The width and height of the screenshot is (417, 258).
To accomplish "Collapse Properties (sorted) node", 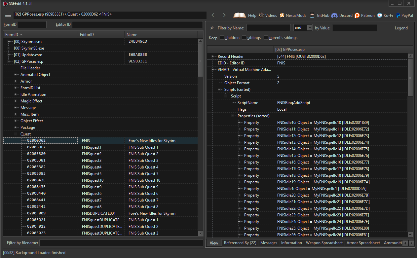I will (x=233, y=116).
